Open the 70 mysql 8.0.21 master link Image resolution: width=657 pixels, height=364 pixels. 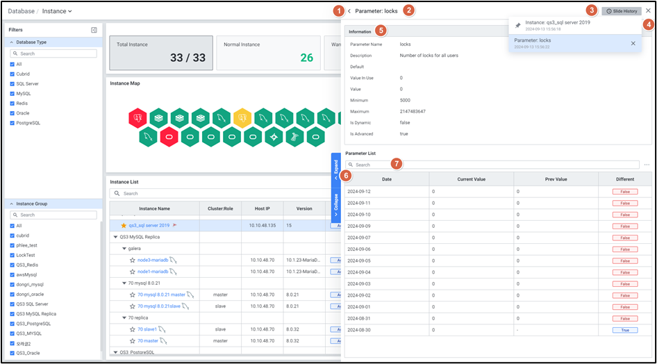161,295
